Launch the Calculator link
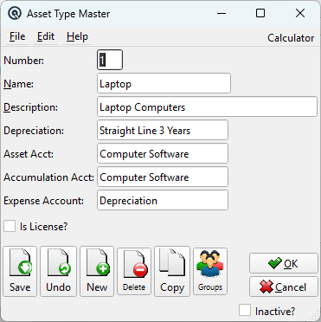The width and height of the screenshot is (321, 322). (291, 38)
